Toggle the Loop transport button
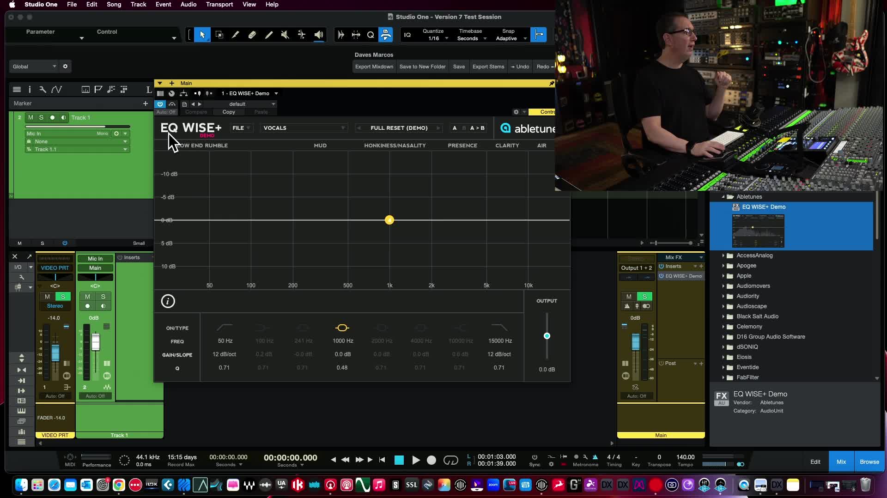Image resolution: width=887 pixels, height=498 pixels. (x=451, y=460)
